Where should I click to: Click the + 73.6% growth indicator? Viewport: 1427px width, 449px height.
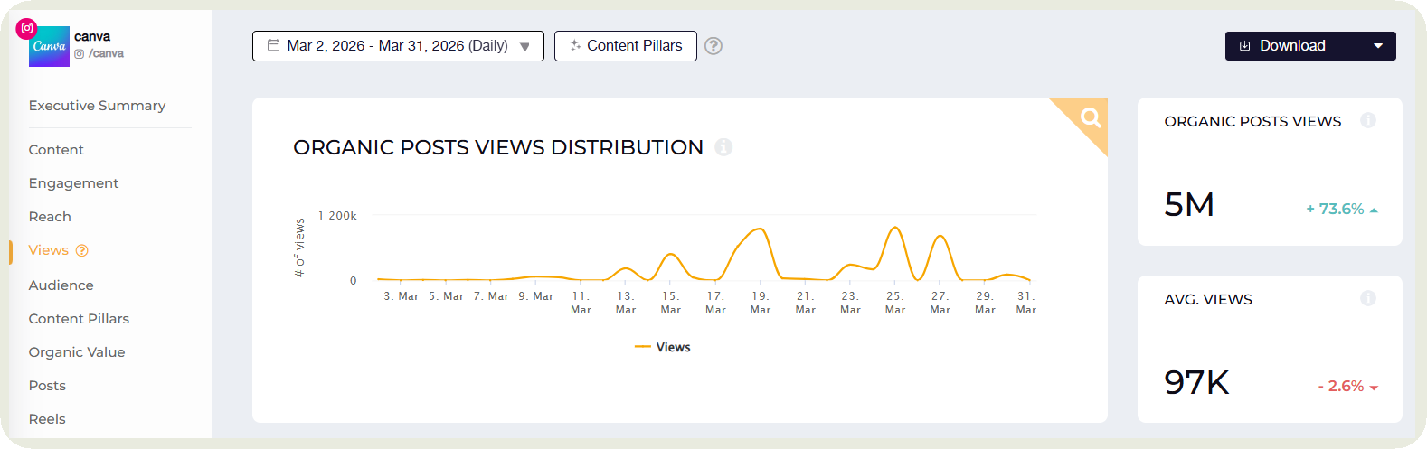coord(1342,209)
